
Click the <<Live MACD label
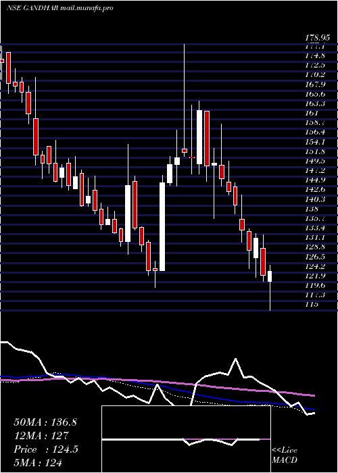coord(285,455)
